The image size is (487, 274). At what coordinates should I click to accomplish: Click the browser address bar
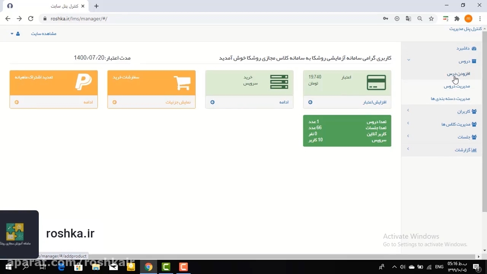pos(213,19)
